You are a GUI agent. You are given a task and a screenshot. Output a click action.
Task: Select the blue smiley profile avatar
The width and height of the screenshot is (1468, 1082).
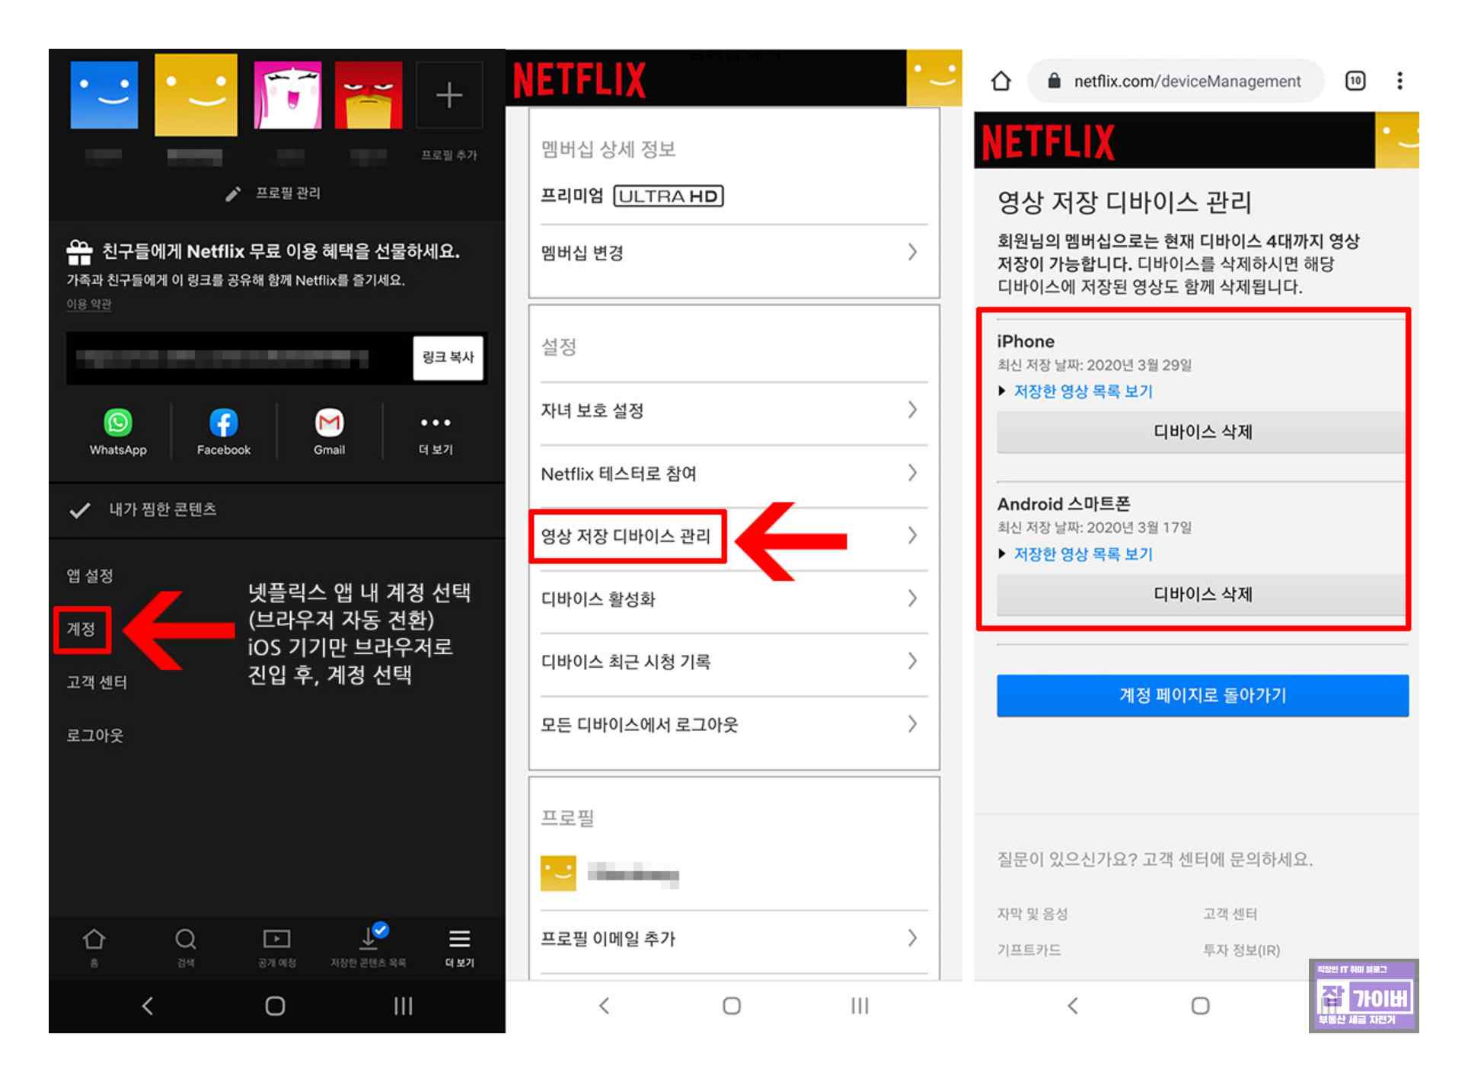click(x=104, y=96)
